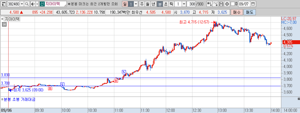Click the add candlestick indicator icon
Image resolution: width=300 pixels, height=113 pixels.
tap(210, 4)
